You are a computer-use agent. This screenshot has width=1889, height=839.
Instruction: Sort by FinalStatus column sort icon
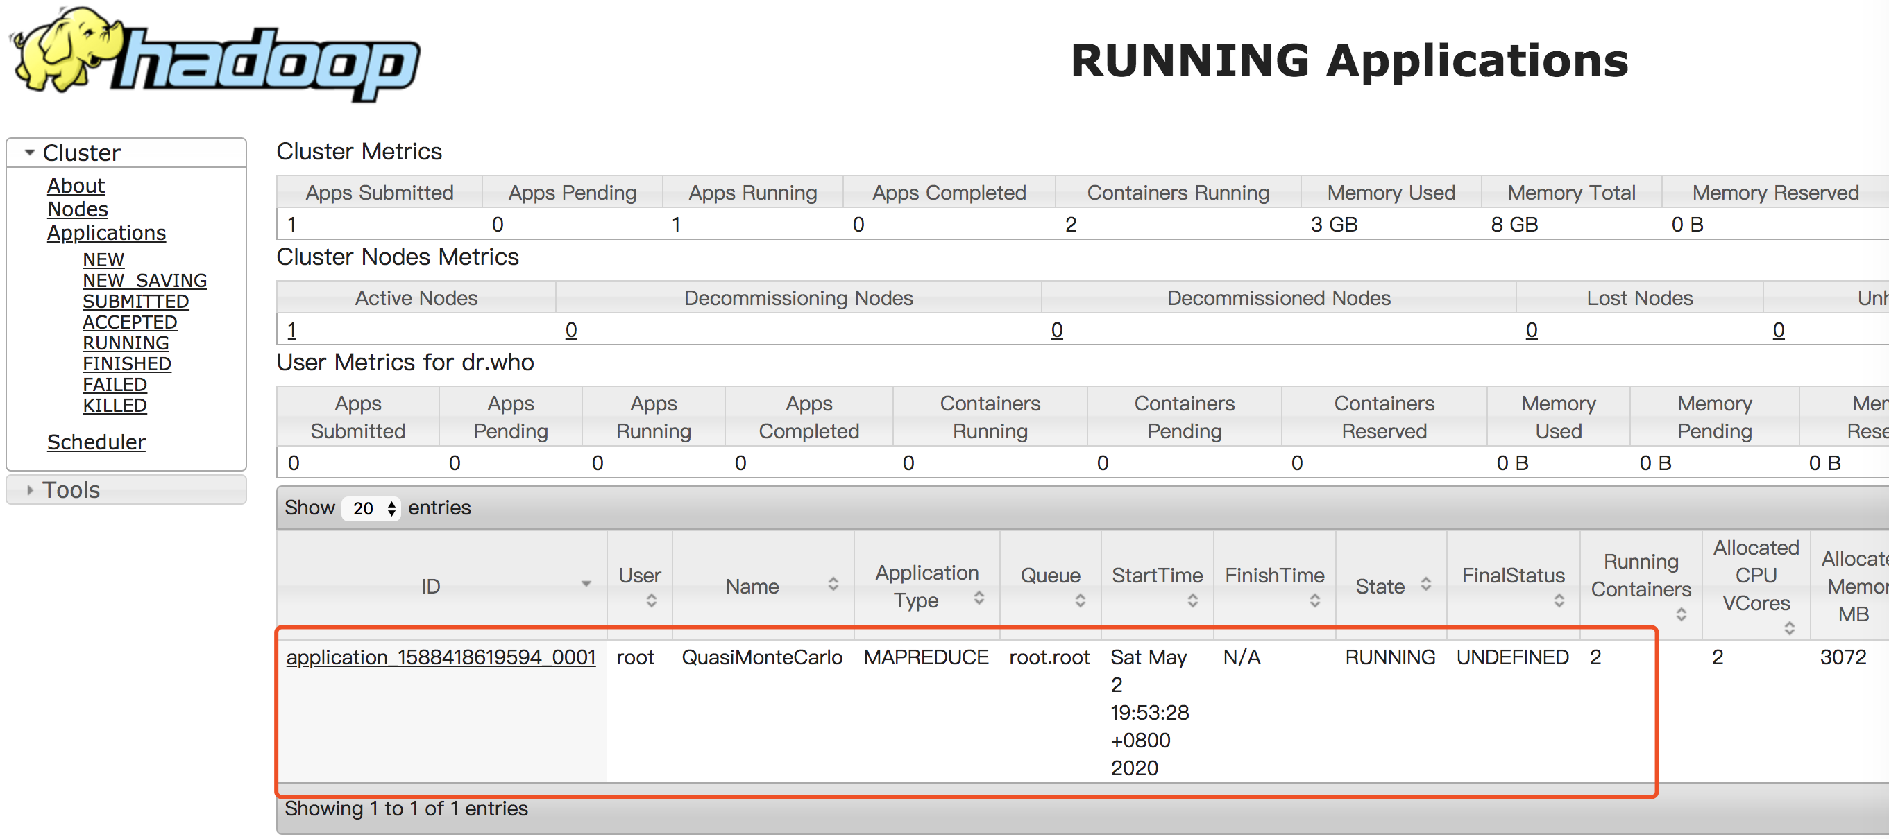(x=1559, y=601)
